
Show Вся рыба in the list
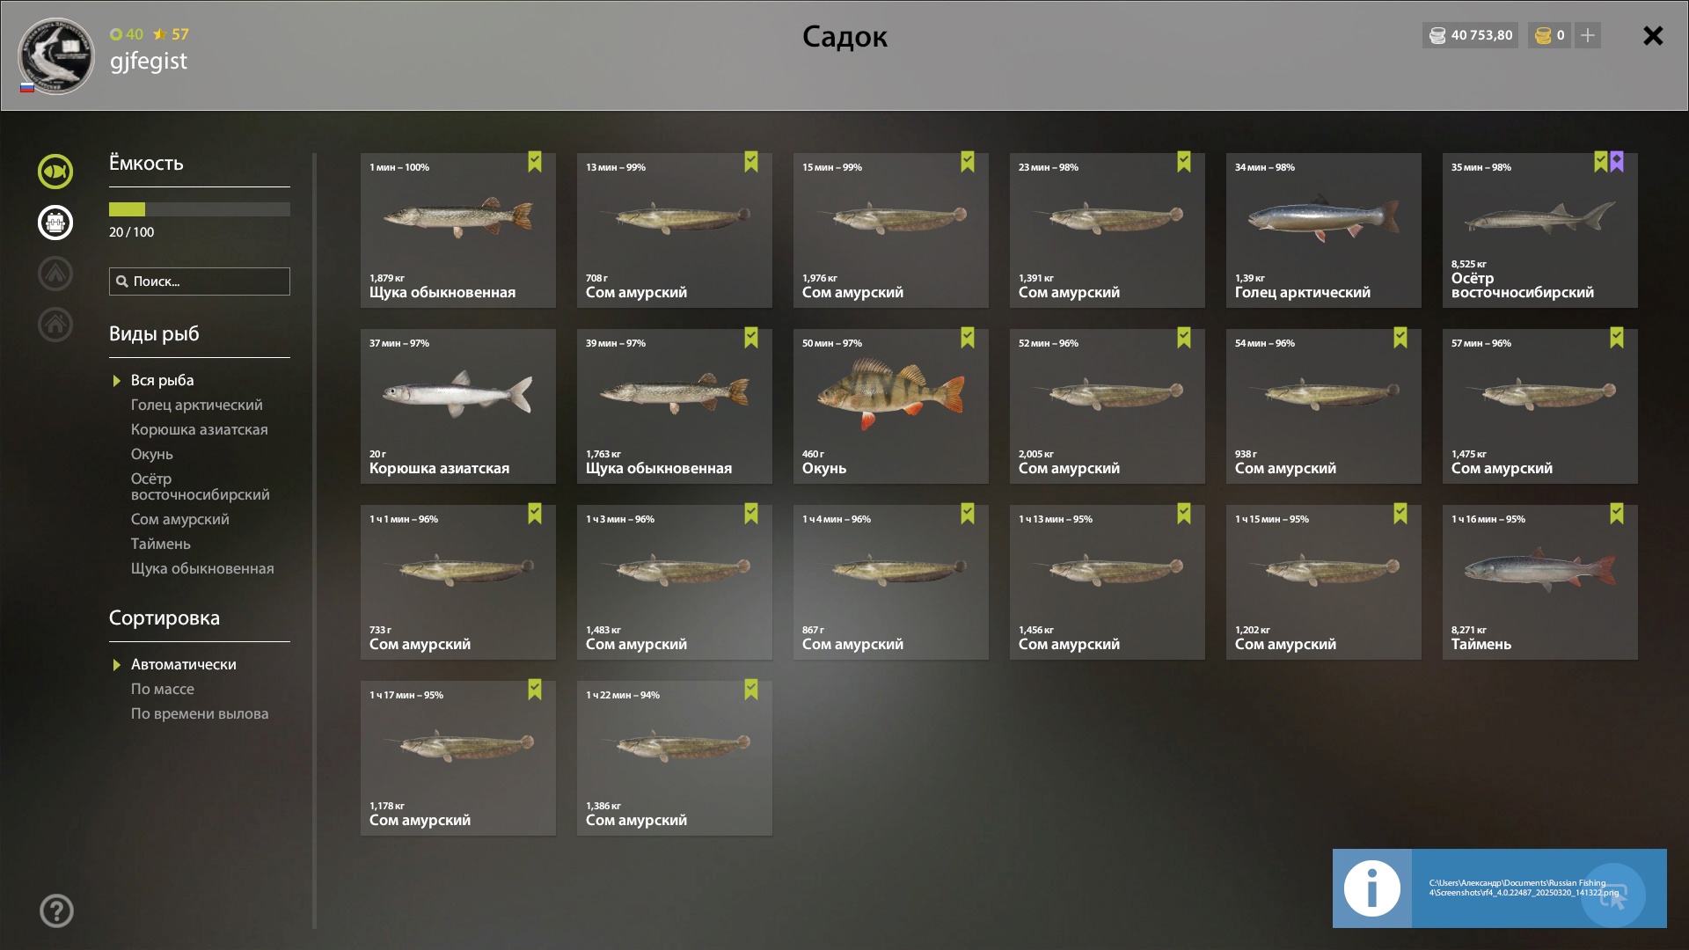pos(162,380)
